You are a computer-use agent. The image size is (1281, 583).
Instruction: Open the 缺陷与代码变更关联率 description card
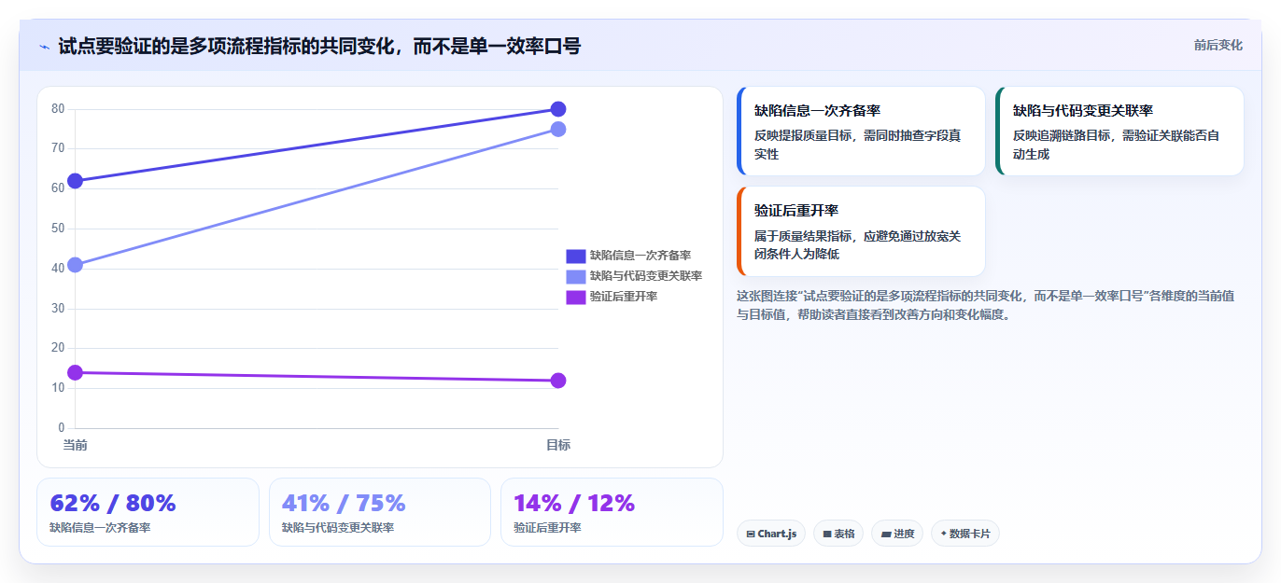[1119, 132]
